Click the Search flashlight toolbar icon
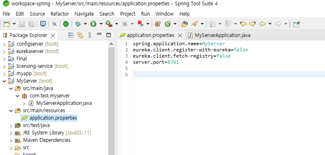The height and width of the screenshot is (155, 325). pos(195,24)
